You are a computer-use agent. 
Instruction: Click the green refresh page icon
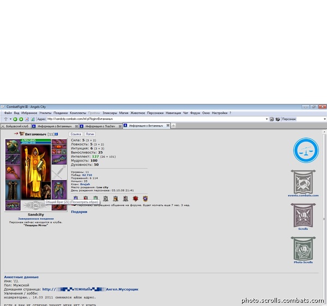tap(33, 119)
